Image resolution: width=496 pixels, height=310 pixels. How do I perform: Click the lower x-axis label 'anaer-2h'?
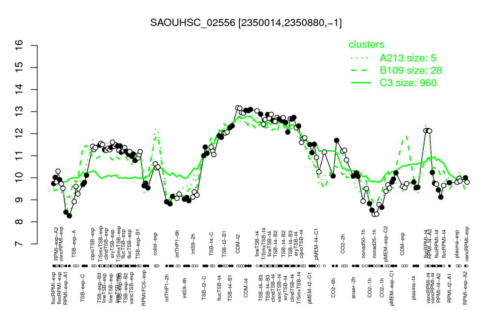(x=353, y=287)
